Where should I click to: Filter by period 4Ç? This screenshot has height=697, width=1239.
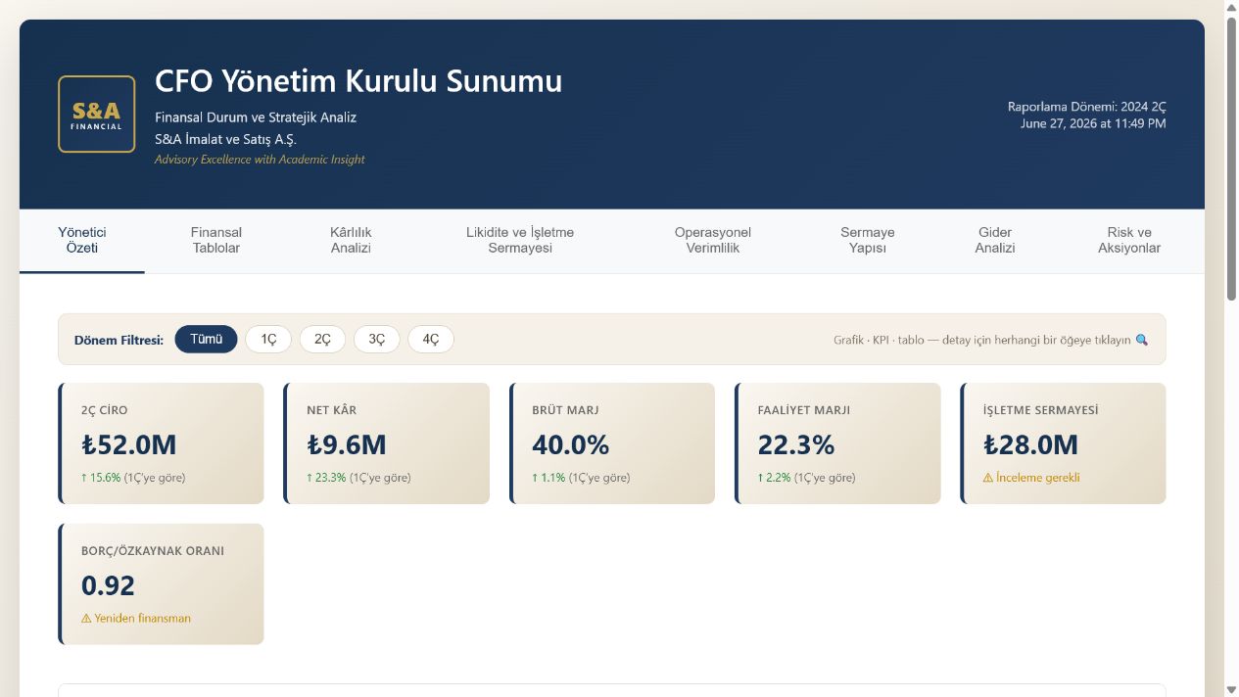point(431,340)
